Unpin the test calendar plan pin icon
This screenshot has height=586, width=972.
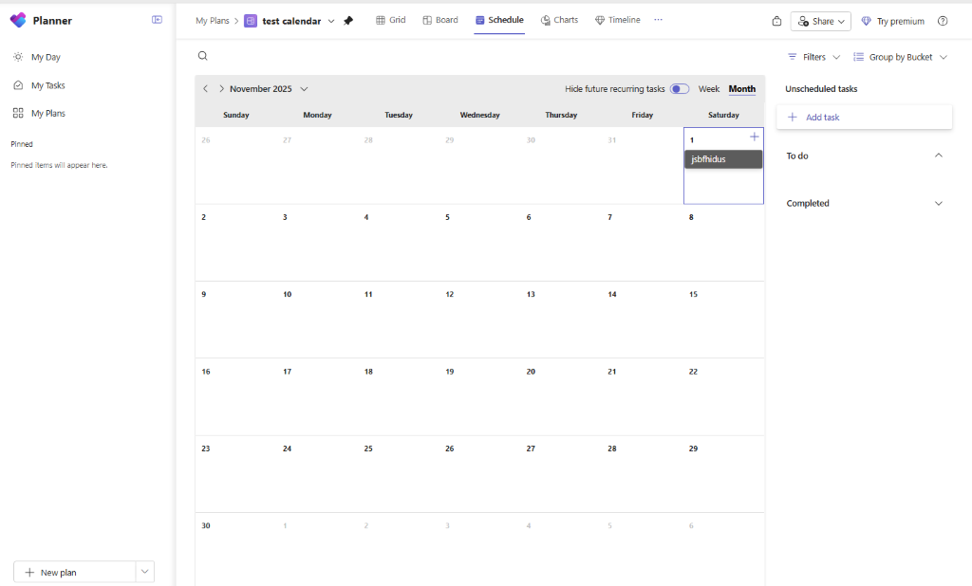tap(348, 21)
